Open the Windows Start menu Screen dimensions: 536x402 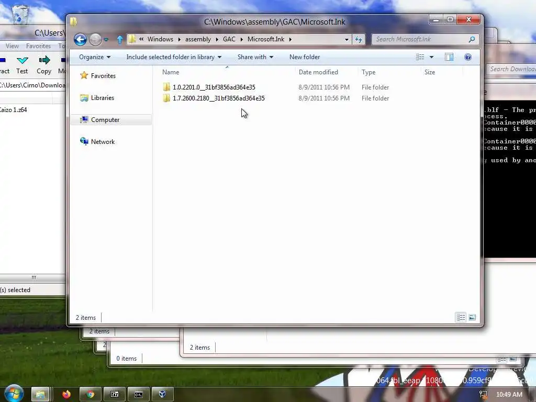[x=14, y=394]
